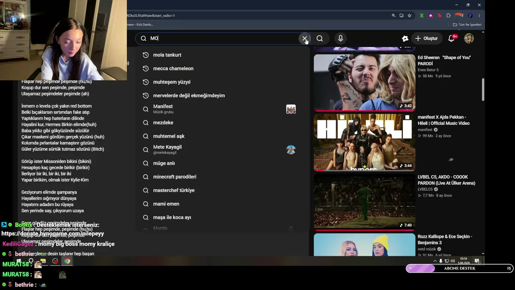Viewport: 515px width, 290px height.
Task: Open the Windows notification center icon
Action: point(477,261)
